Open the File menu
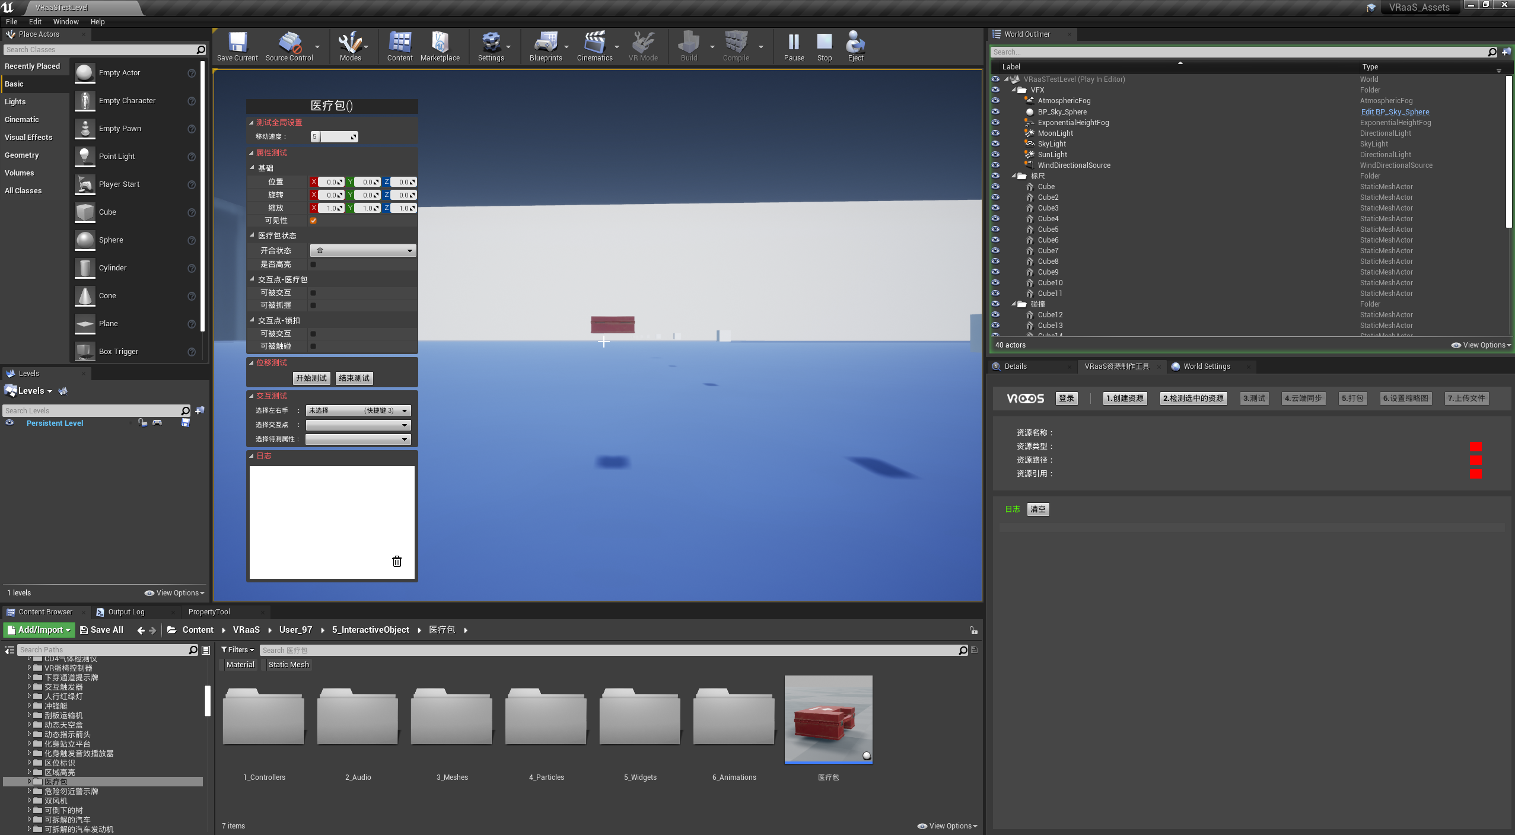Viewport: 1515px width, 835px height. [x=11, y=22]
